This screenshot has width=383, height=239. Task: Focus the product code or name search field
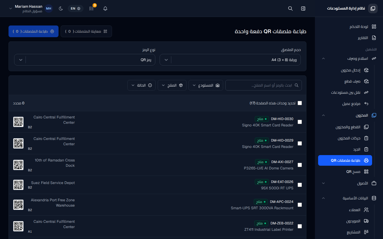(264, 85)
